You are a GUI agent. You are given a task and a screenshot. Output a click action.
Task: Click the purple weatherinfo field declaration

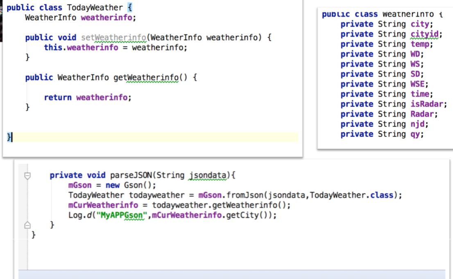[108, 18]
